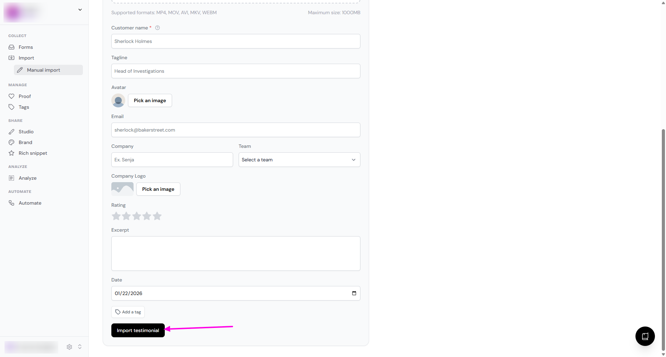The image size is (666, 357).
Task: Click the Add a tag button
Action: pyautogui.click(x=128, y=312)
